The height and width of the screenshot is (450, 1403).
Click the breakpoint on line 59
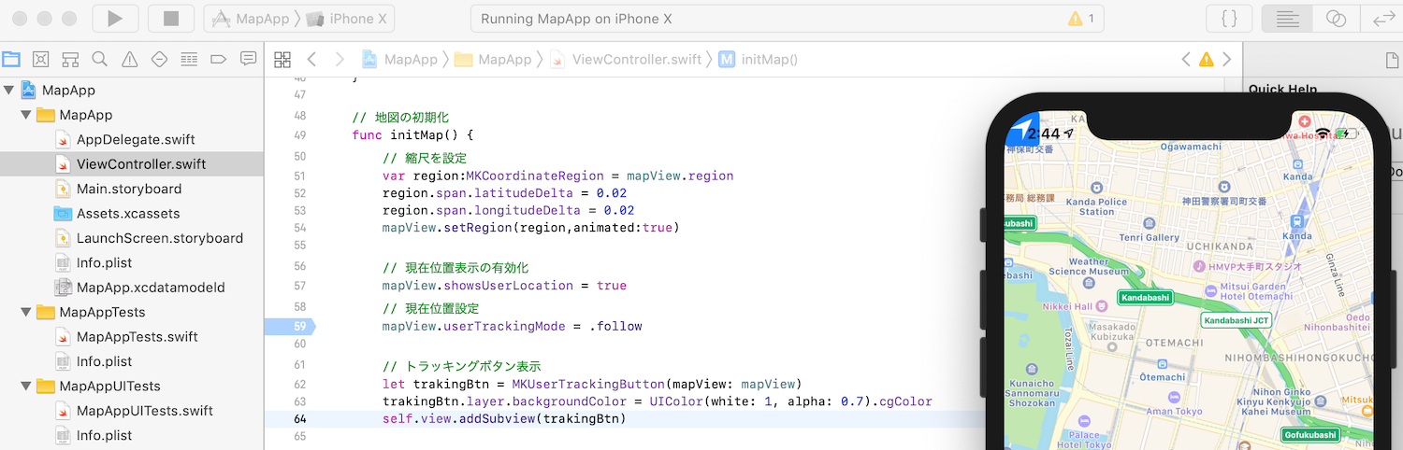[290, 327]
